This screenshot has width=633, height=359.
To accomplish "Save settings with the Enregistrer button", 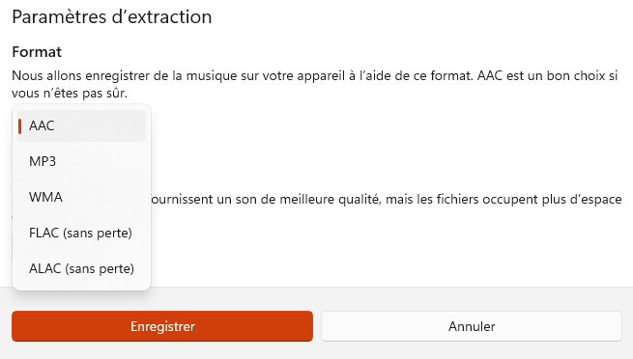I will [162, 326].
